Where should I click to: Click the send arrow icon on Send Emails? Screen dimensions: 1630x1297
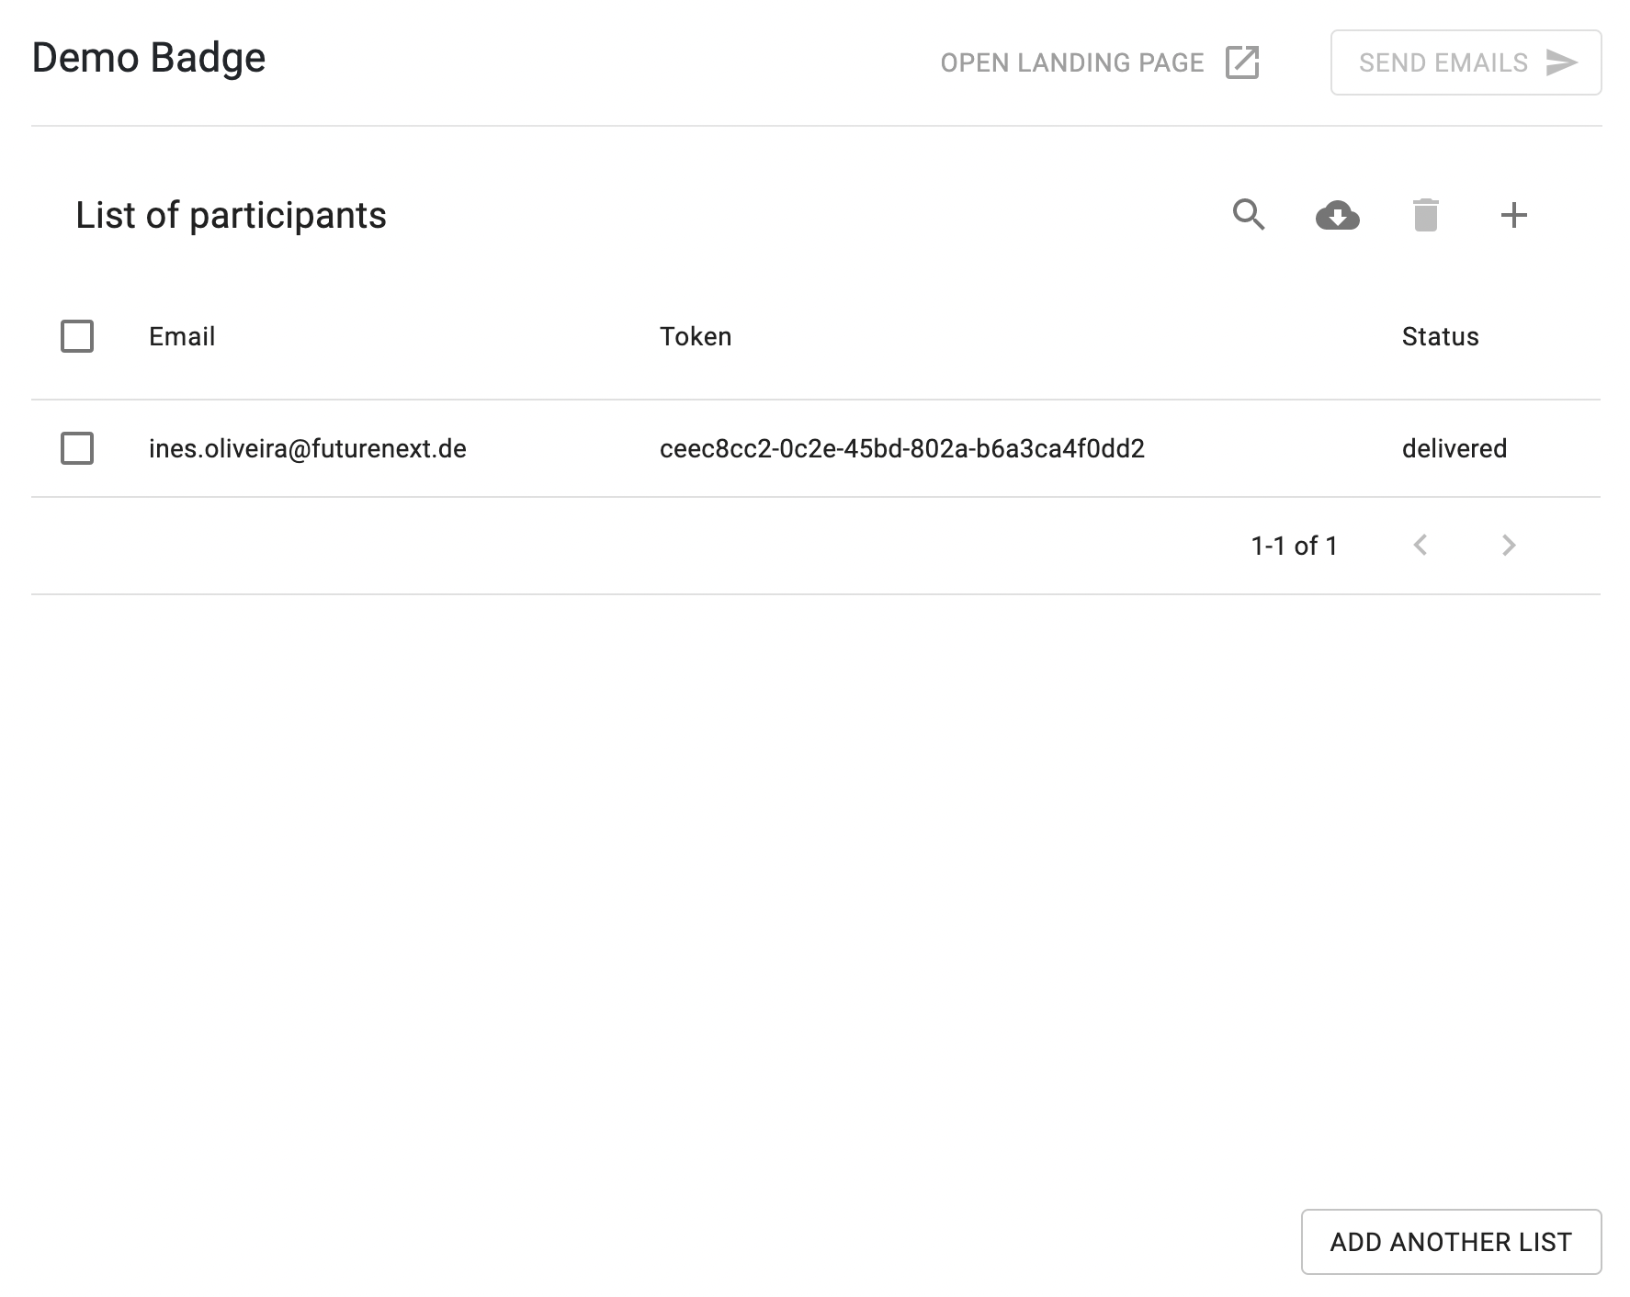tap(1561, 62)
